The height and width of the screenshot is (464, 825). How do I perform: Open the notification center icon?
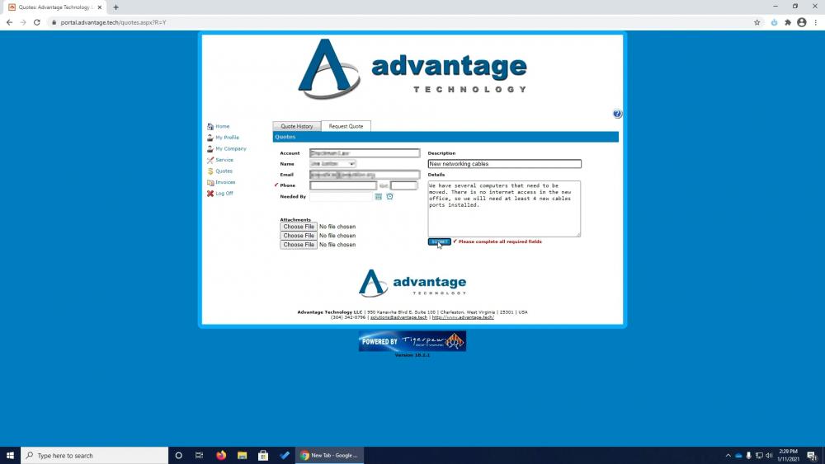tap(813, 455)
